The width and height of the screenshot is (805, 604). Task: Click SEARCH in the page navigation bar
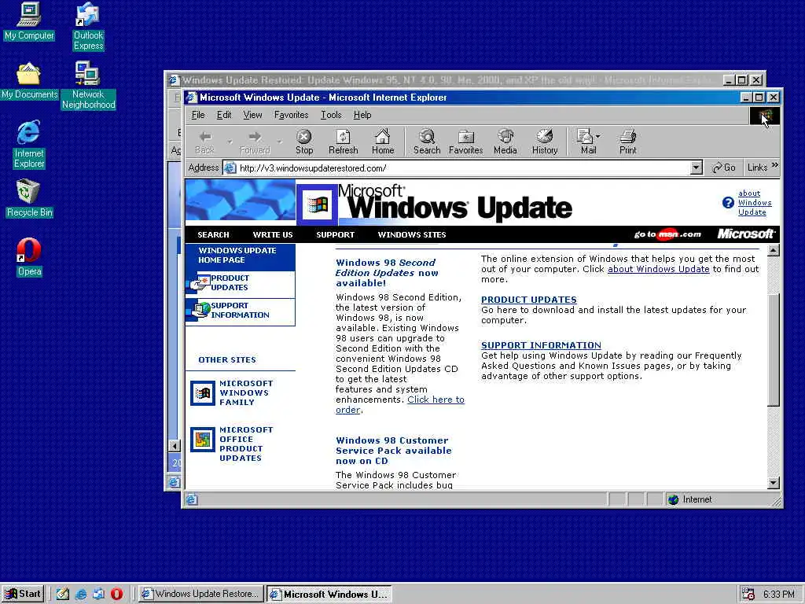213,234
